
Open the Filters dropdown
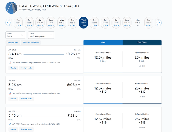41,35
